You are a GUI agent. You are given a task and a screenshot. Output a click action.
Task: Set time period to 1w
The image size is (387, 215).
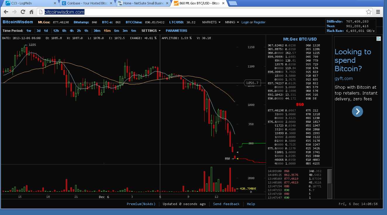[29, 31]
